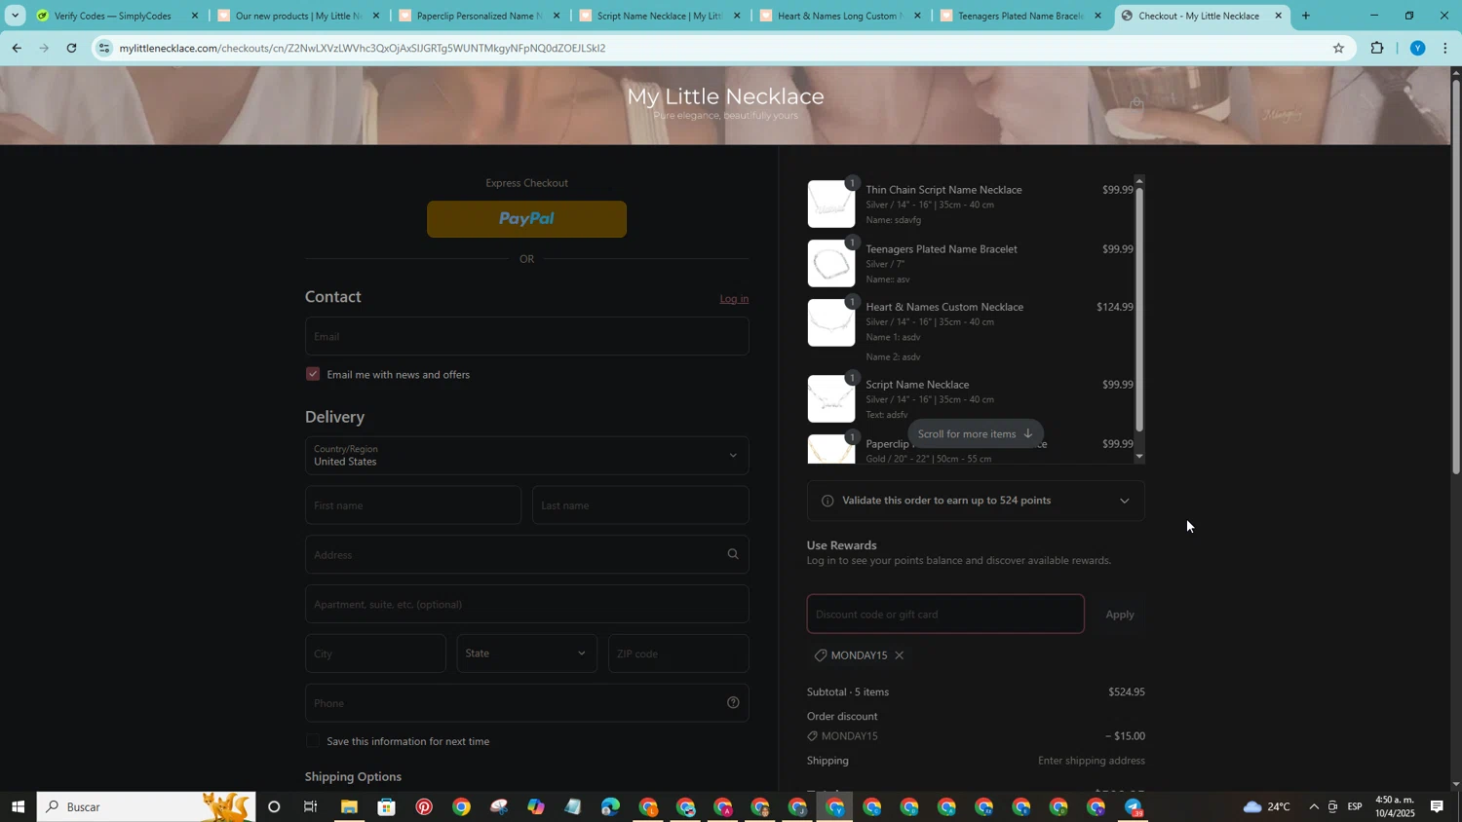
Task: Open the tab search dropdown
Action: [x=15, y=16]
